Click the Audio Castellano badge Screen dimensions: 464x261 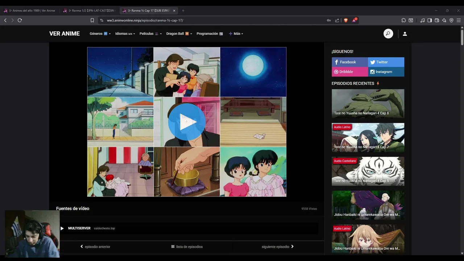(345, 161)
